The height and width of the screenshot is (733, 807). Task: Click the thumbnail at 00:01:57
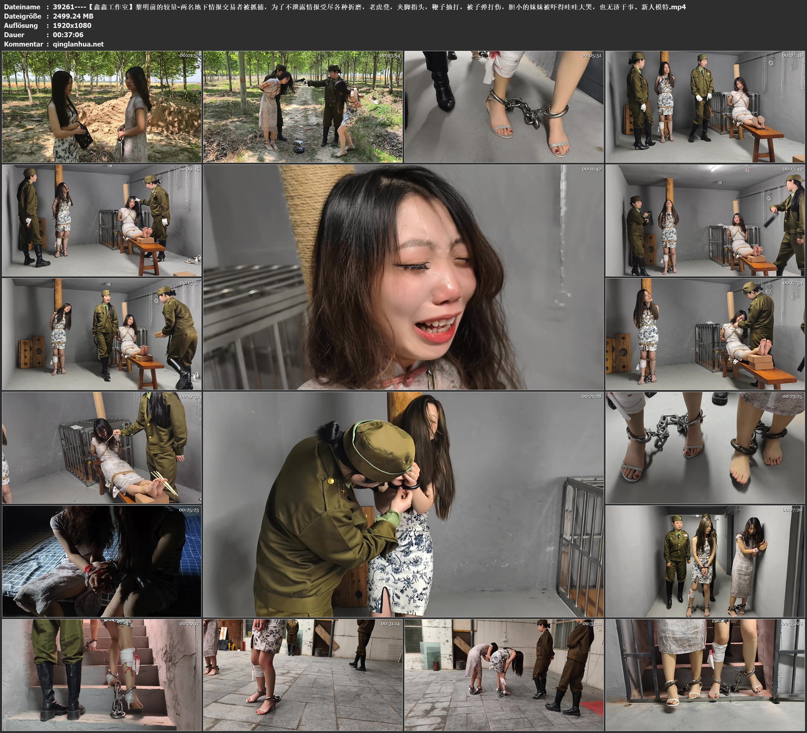click(102, 106)
